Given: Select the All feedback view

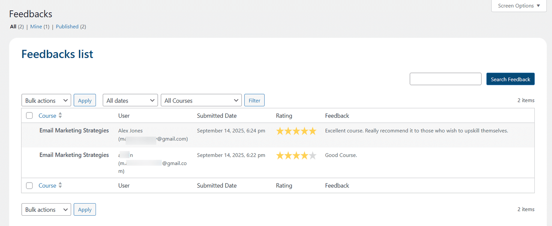Looking at the screenshot, I should [13, 27].
